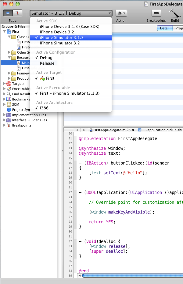Select the MainWindow xib file icon

click(19, 63)
